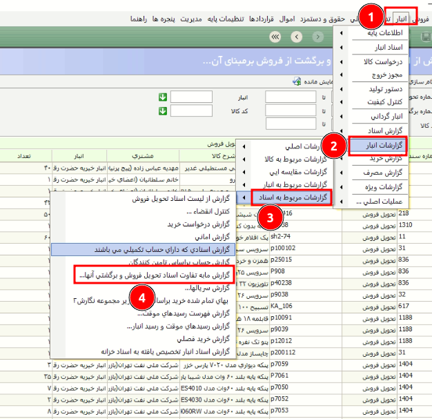Choose گزارش خرید فصلی menu item
432x419 pixels.
143,339
